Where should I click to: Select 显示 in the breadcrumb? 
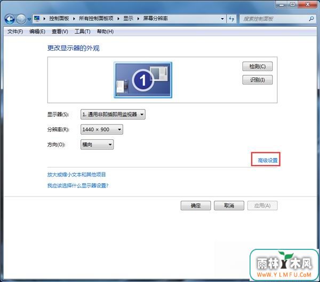(128, 19)
